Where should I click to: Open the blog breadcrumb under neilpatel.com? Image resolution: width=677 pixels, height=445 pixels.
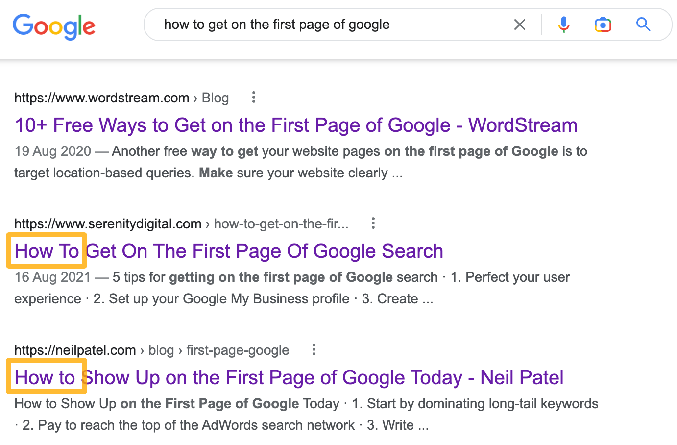pos(161,350)
